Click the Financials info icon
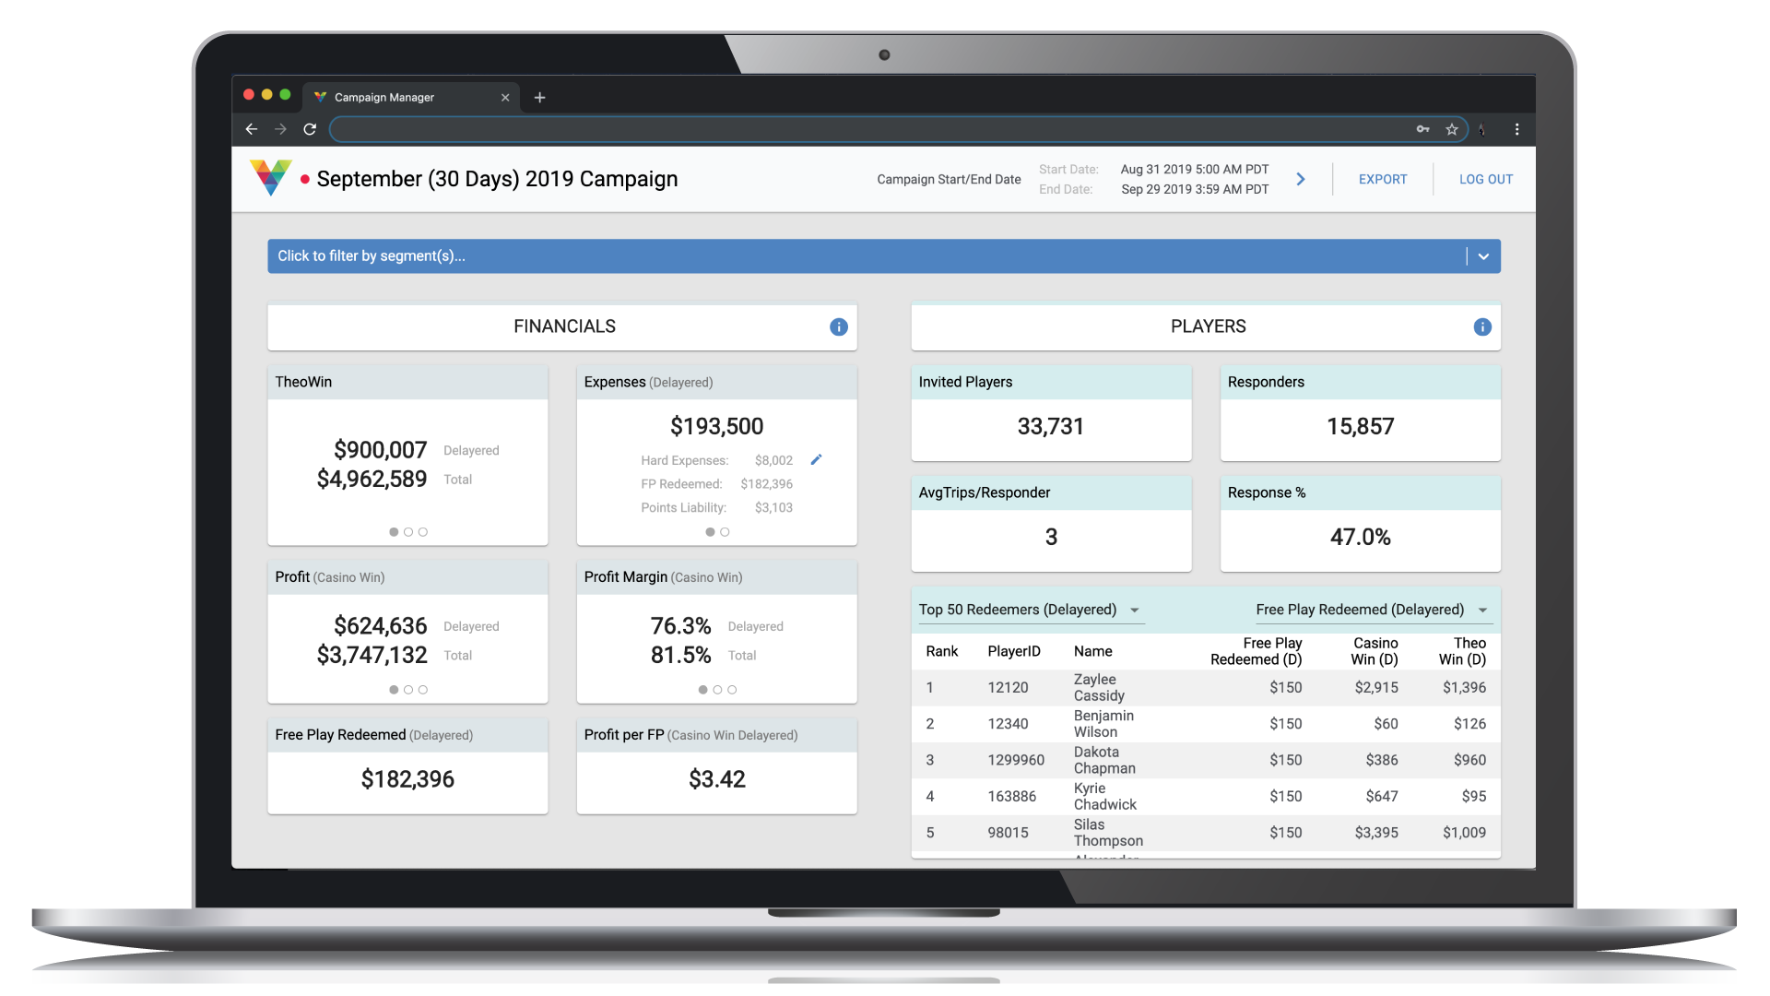Image resolution: width=1770 pixels, height=996 pixels. [x=838, y=326]
